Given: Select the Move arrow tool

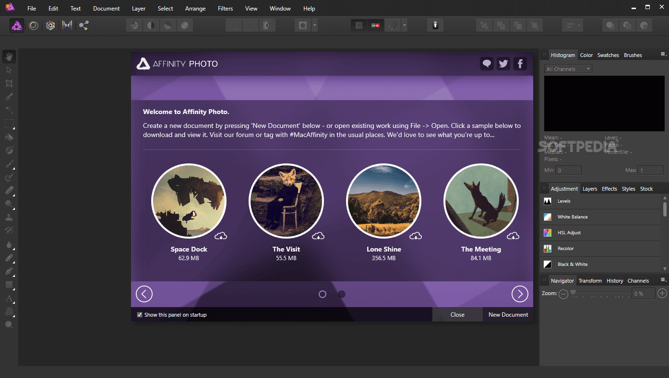Looking at the screenshot, I should (9, 70).
